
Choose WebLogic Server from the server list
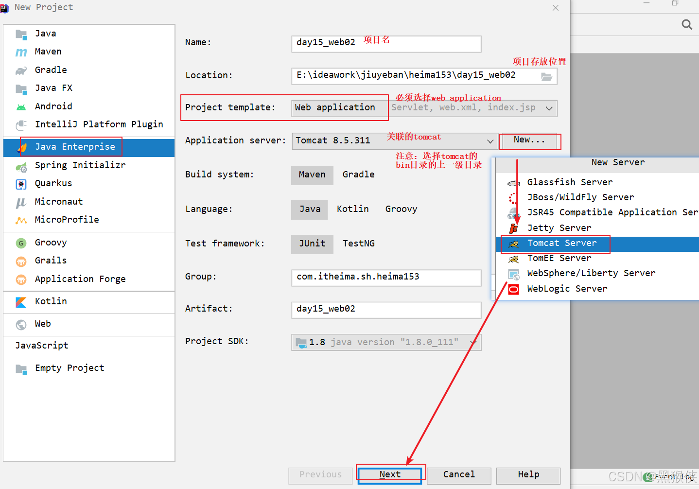click(567, 288)
